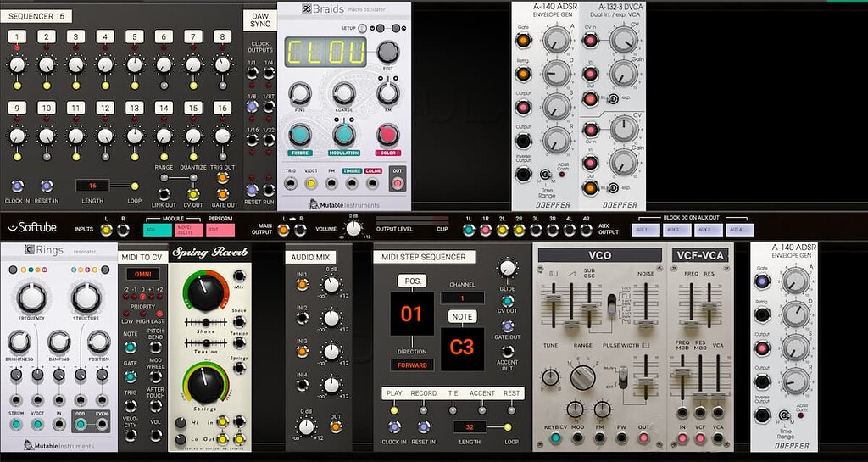Open the MIDI Step Sequencer LENGTH 32 field
Viewport: 868px width, 462px height.
470,427
